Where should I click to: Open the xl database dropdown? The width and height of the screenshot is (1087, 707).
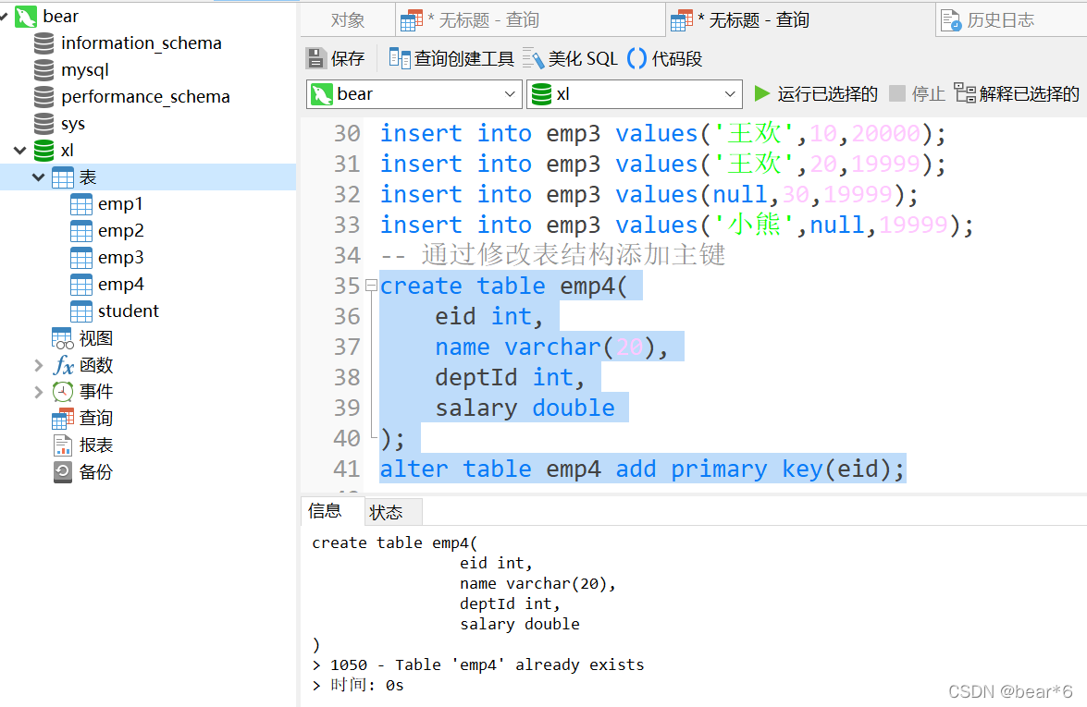click(730, 94)
